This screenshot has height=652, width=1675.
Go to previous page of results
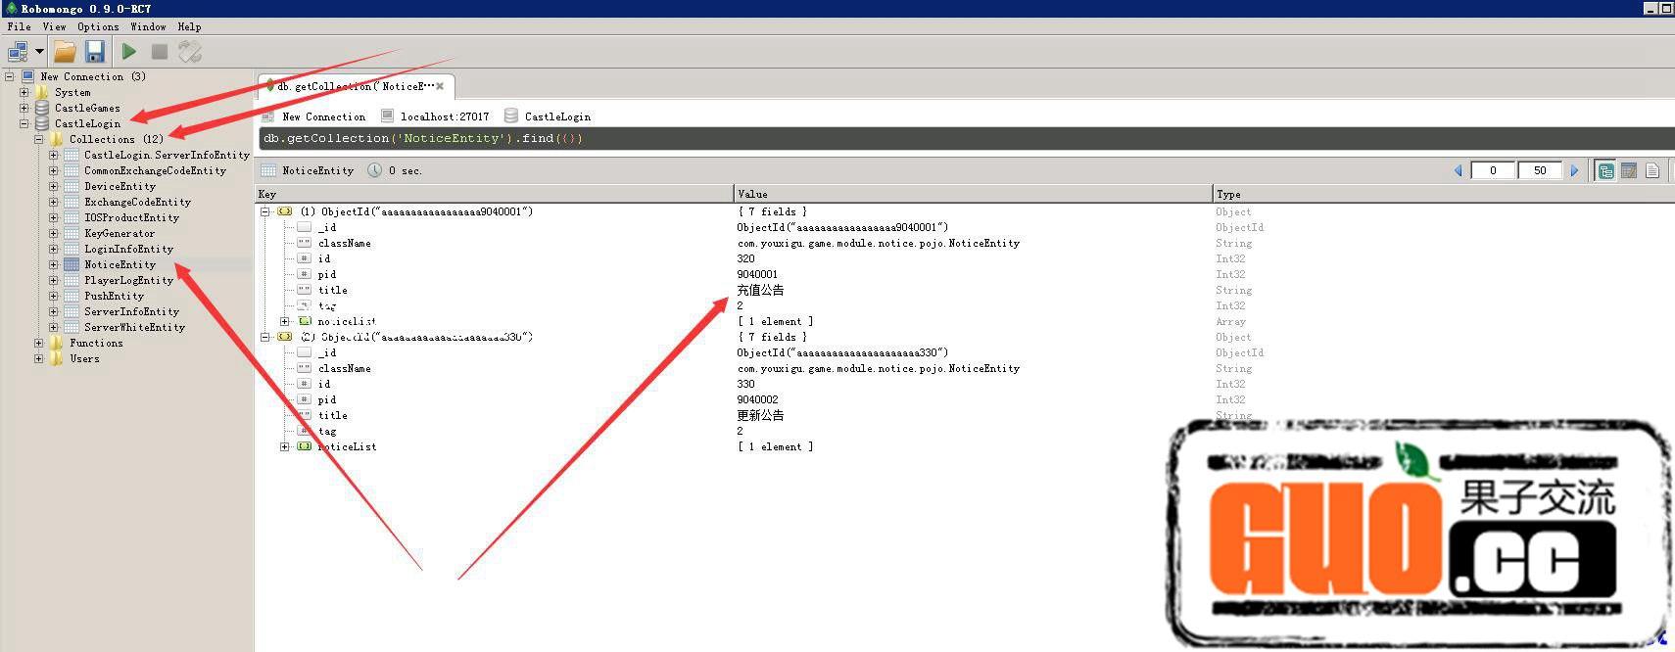(x=1458, y=170)
